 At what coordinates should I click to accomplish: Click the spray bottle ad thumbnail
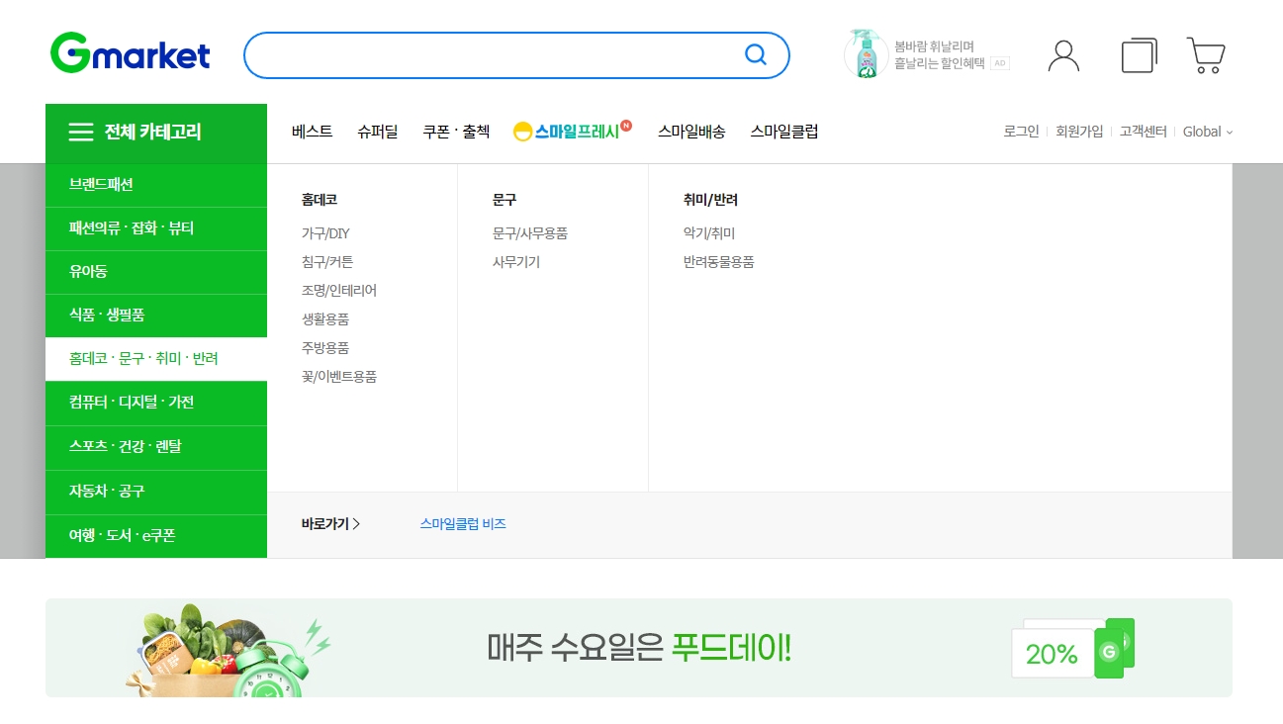pos(862,54)
